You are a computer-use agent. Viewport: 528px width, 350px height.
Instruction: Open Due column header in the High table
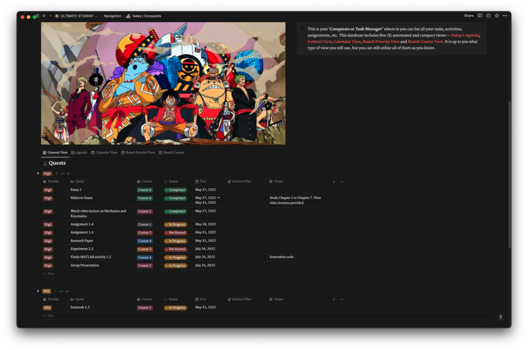coord(201,182)
